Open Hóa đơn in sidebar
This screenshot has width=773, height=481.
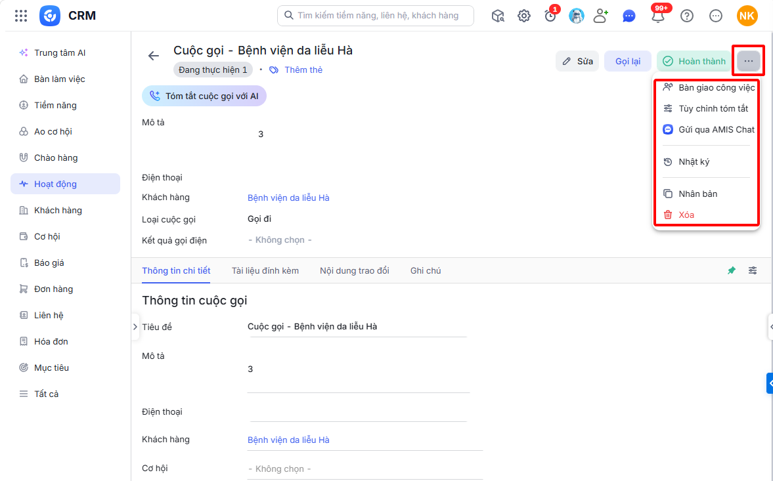click(x=65, y=341)
